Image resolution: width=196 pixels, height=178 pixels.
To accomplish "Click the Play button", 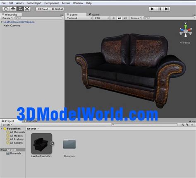I will [x=153, y=9].
